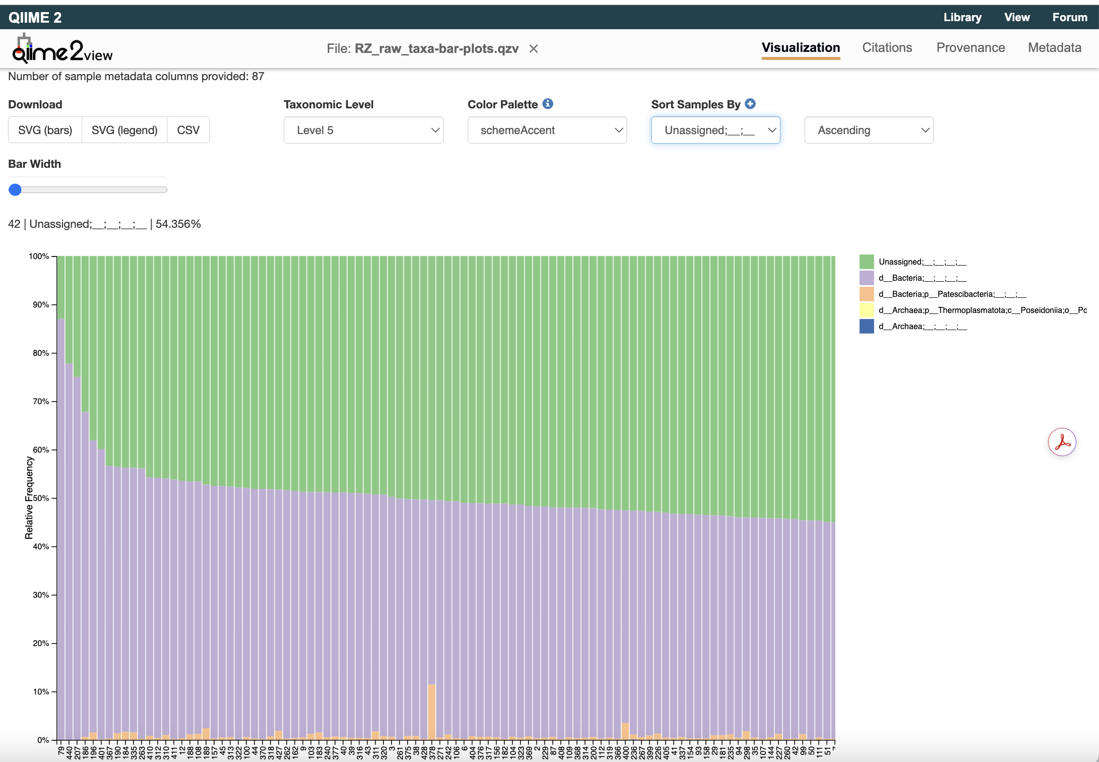This screenshot has width=1099, height=762.
Task: Click the yellow Thermoplasmatota legend swatch
Action: (866, 310)
